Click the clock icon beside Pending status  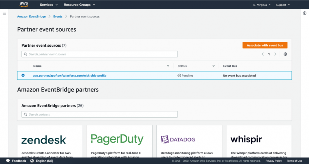point(179,76)
